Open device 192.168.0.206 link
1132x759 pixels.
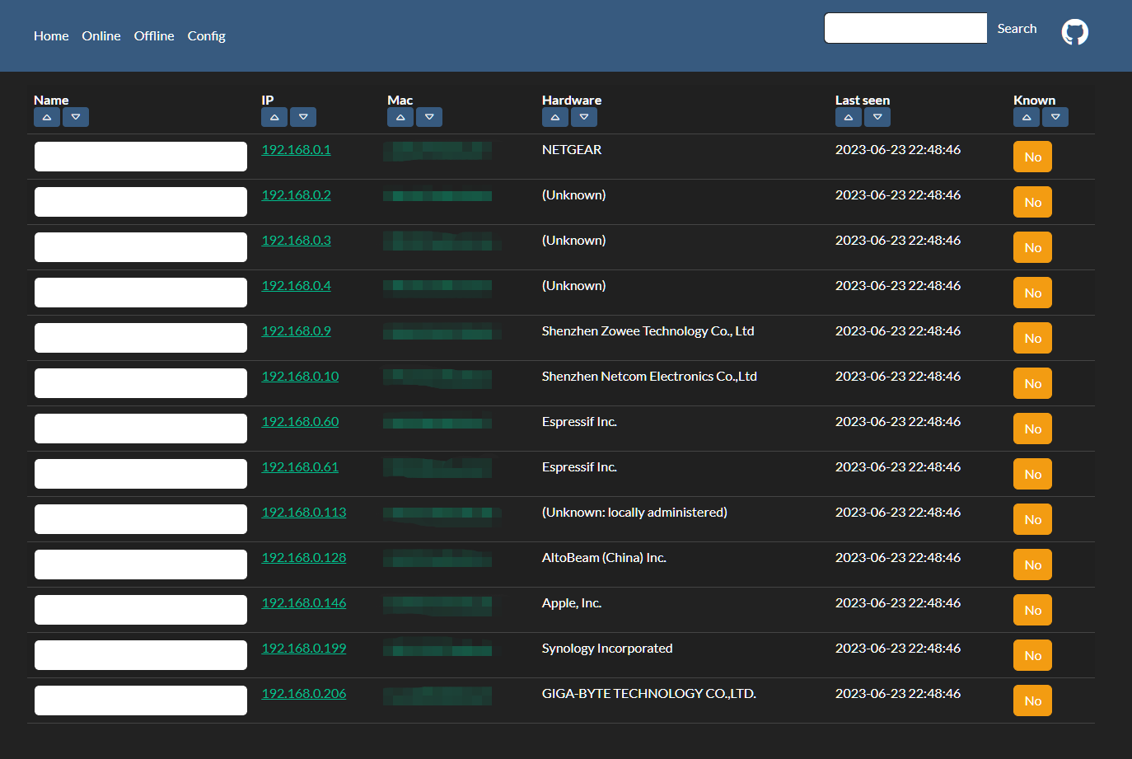coord(303,694)
